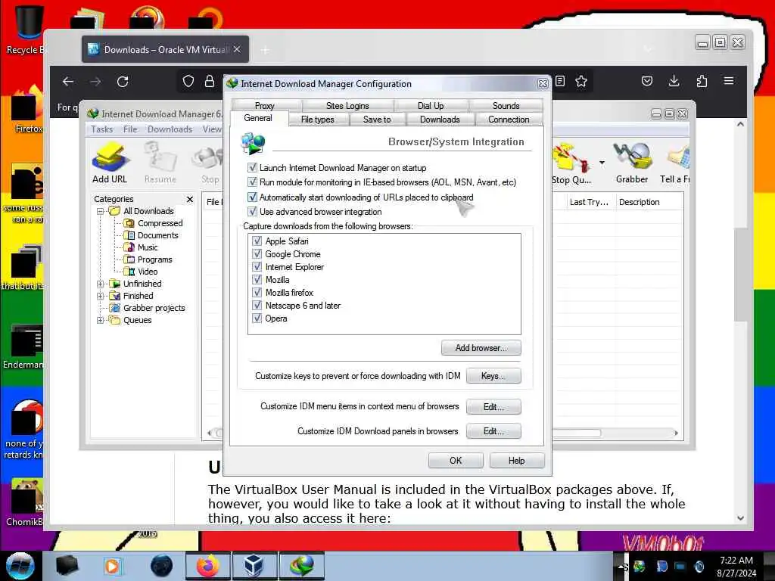The width and height of the screenshot is (775, 581).
Task: Open the Tasks menu in IDM
Action: pyautogui.click(x=102, y=129)
